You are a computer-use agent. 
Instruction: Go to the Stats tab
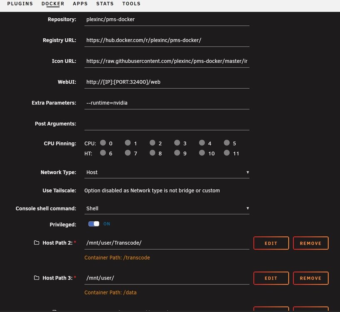tap(105, 4)
